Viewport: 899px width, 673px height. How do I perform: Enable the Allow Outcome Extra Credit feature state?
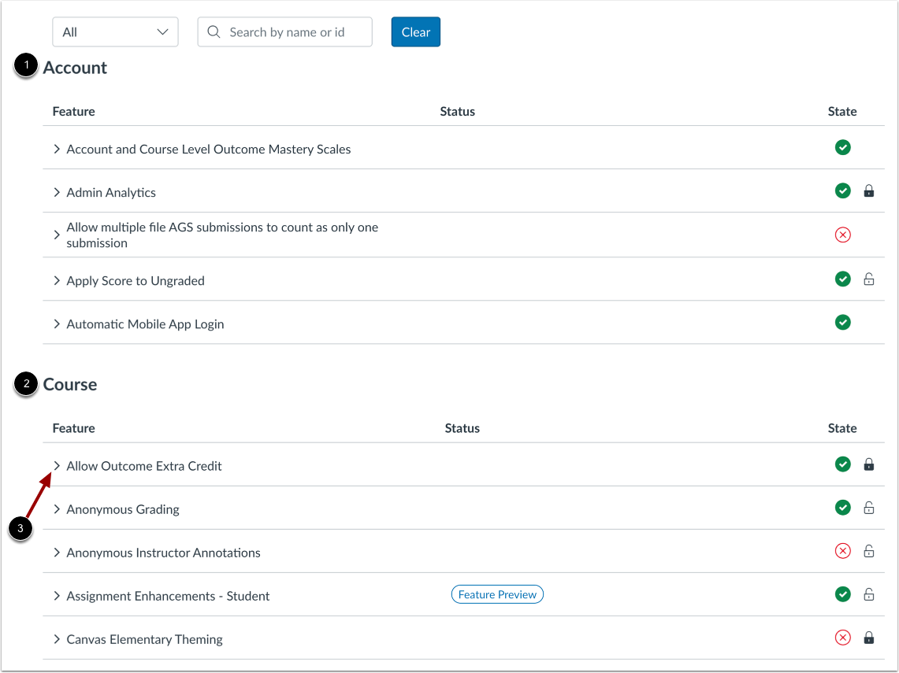(842, 464)
